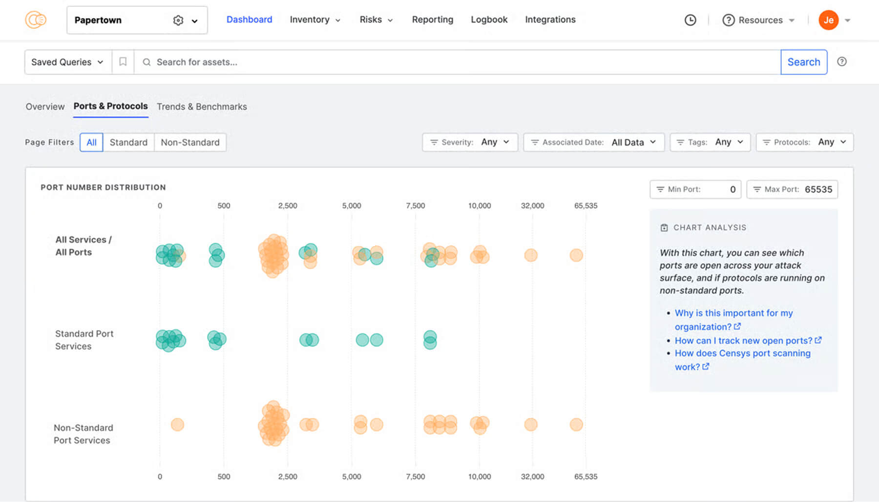Click the history clock icon in top bar
Viewport: 879px width, 502px height.
(x=690, y=20)
